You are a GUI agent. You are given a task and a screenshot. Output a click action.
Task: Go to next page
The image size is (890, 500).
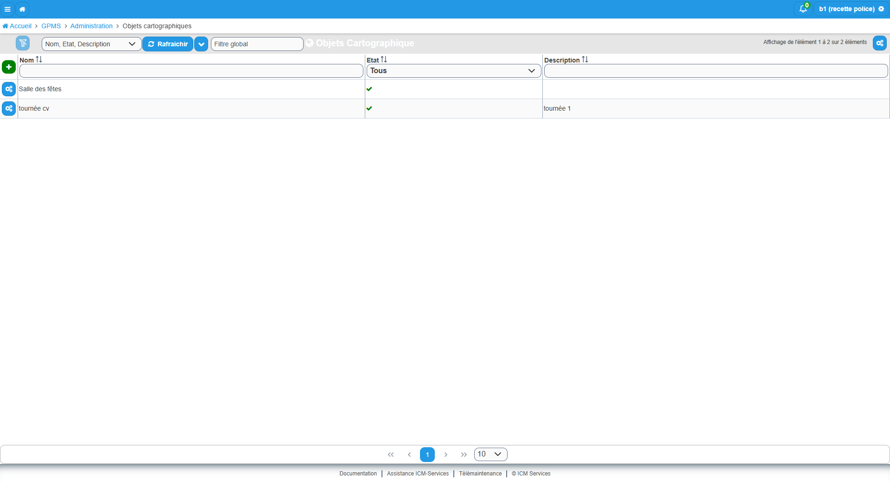tap(446, 455)
